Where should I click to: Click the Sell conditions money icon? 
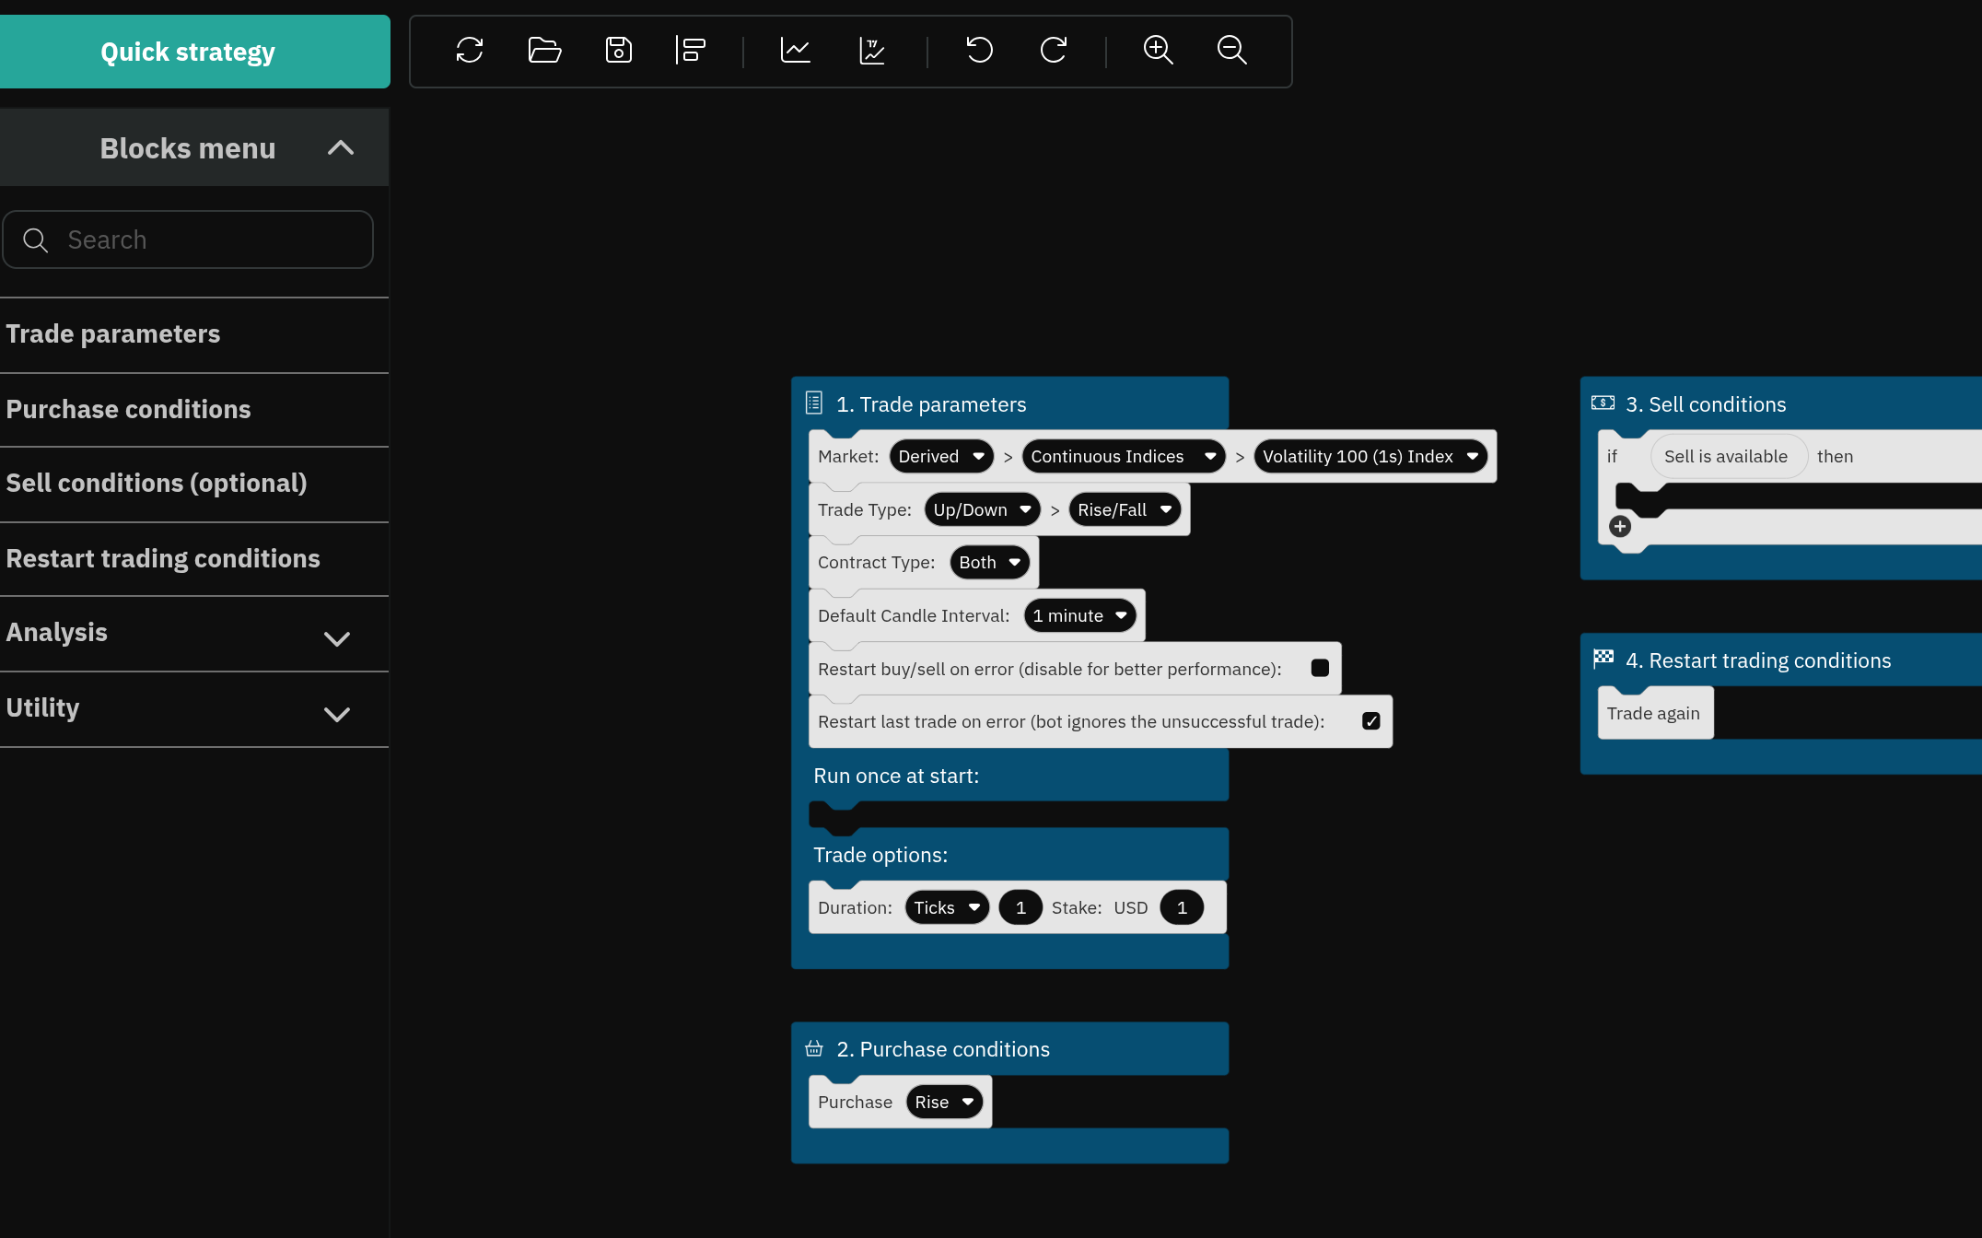click(x=1603, y=403)
